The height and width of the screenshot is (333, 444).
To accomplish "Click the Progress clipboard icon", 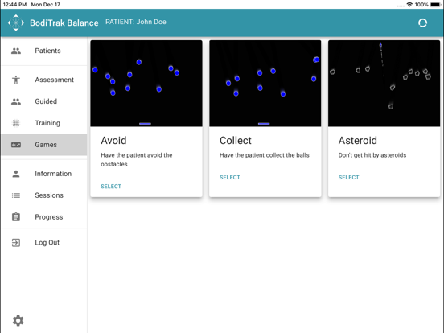I will pos(16,217).
